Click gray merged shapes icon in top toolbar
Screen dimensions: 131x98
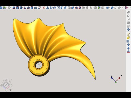click(119, 8)
